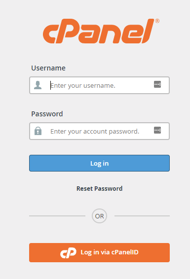Screen dimensions: 190x279
Task: Click the Password label text
Action: tap(47, 114)
